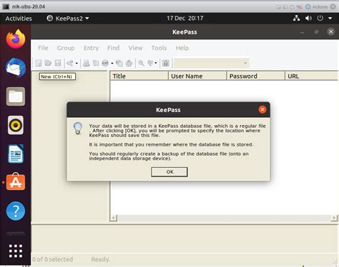Open the KeePass2 application menu in top bar
The height and width of the screenshot is (267, 339).
click(68, 19)
